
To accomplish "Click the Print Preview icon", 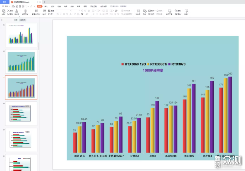I will pyautogui.click(x=23, y=6).
